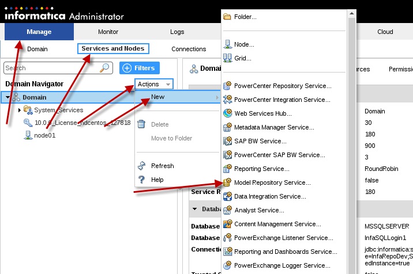Choose Move to Folder menu entry
Viewport: 413px width, 274px height.
coord(171,138)
